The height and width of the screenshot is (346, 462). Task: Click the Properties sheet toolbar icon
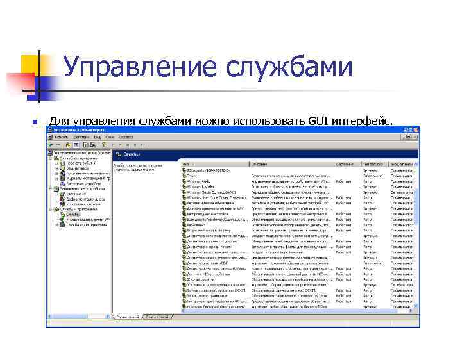click(x=86, y=145)
